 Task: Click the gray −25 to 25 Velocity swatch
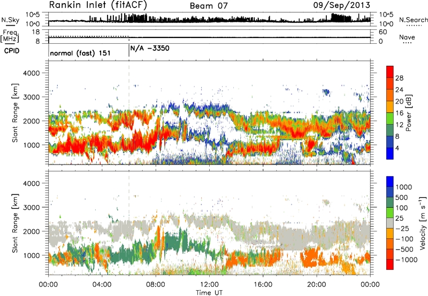click(390, 223)
